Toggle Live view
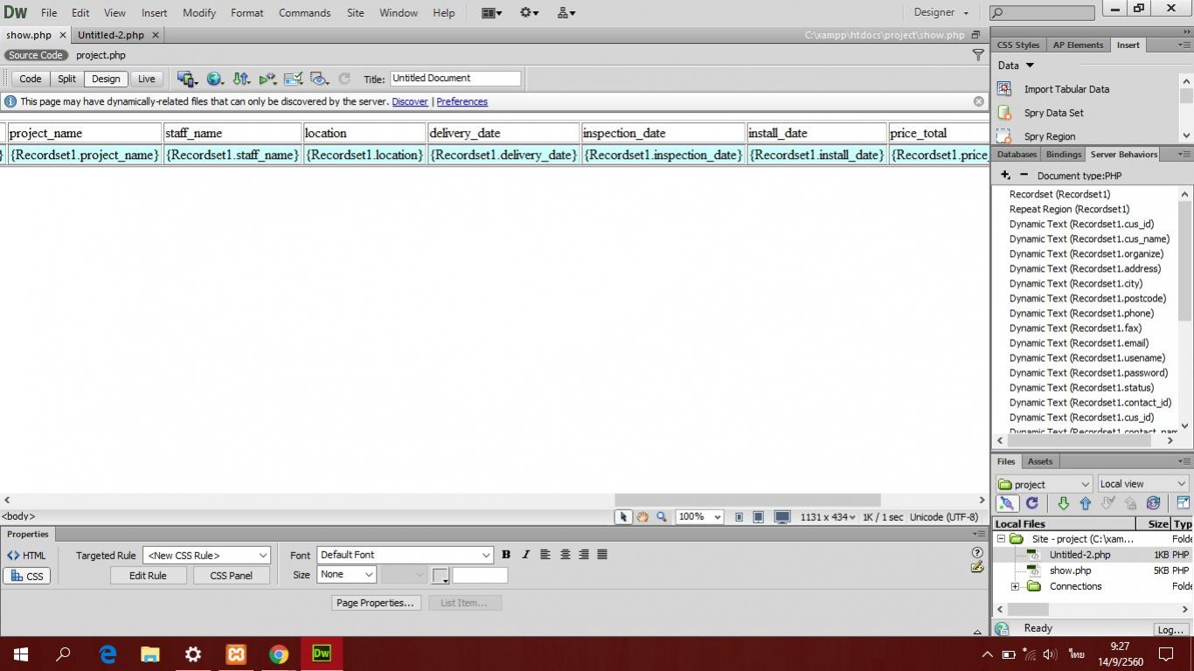The width and height of the screenshot is (1194, 671). (146, 79)
